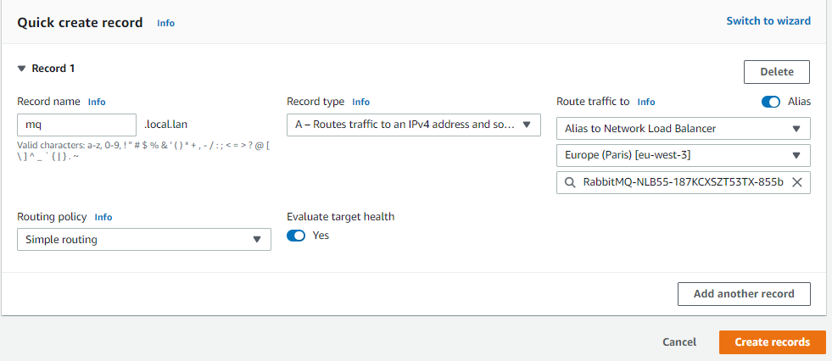Viewport: 832px width, 361px height.
Task: Delete Record 1
Action: tap(776, 72)
